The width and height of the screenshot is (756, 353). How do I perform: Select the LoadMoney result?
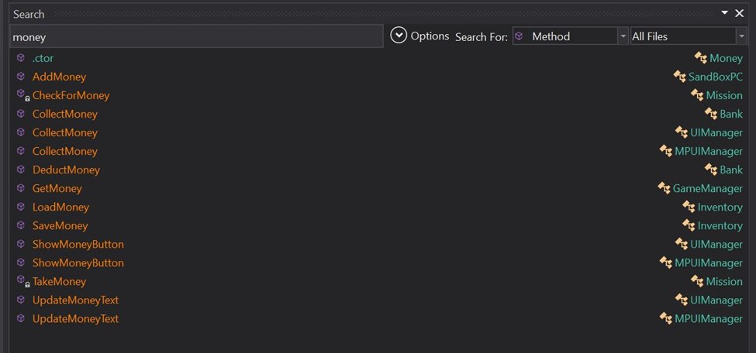pos(60,207)
